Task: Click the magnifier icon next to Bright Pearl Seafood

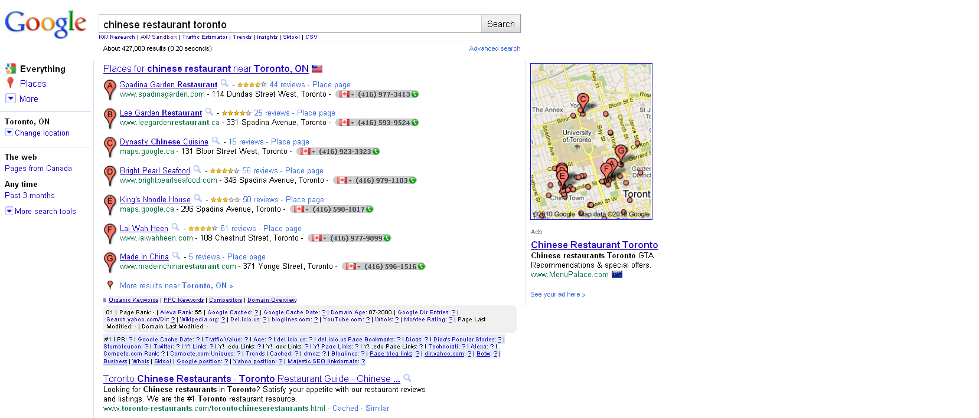Action: pyautogui.click(x=197, y=170)
